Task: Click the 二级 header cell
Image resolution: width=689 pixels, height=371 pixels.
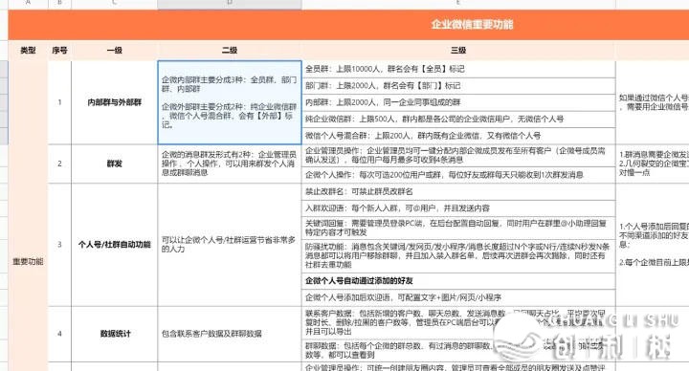Action: (x=230, y=51)
